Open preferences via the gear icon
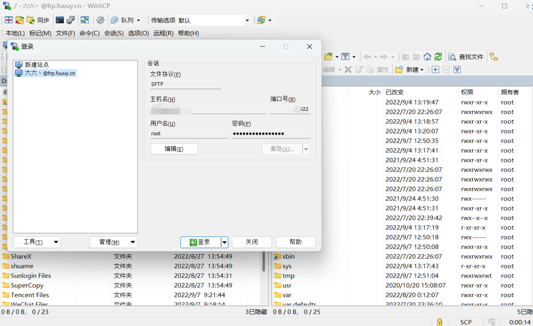This screenshot has width=533, height=326. coord(100,20)
